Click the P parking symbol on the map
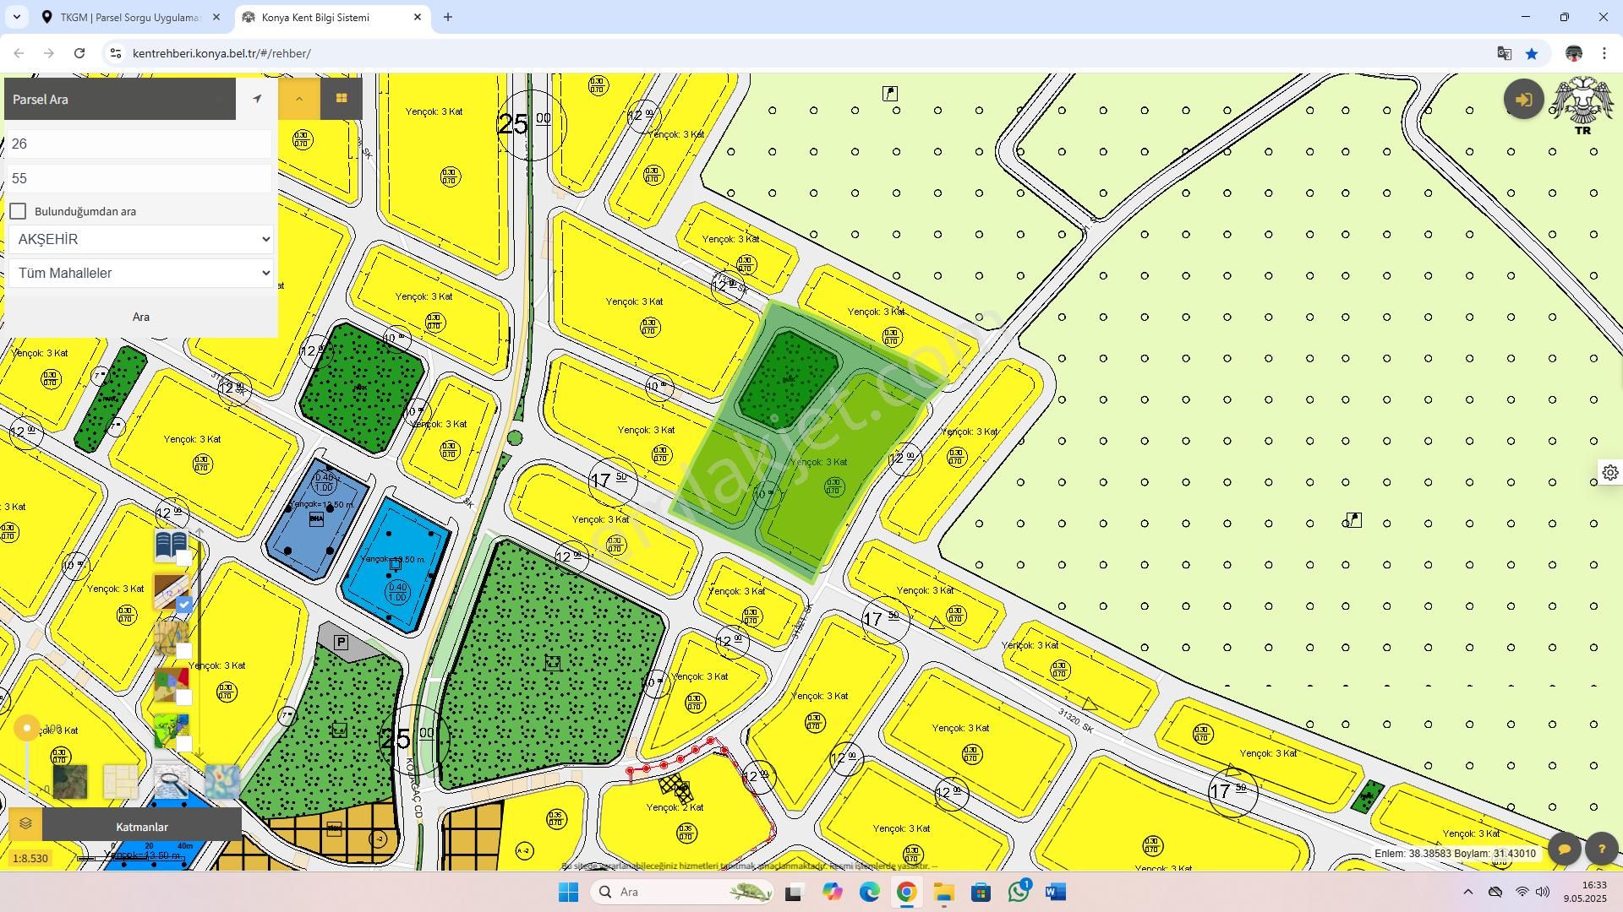 [x=341, y=643]
